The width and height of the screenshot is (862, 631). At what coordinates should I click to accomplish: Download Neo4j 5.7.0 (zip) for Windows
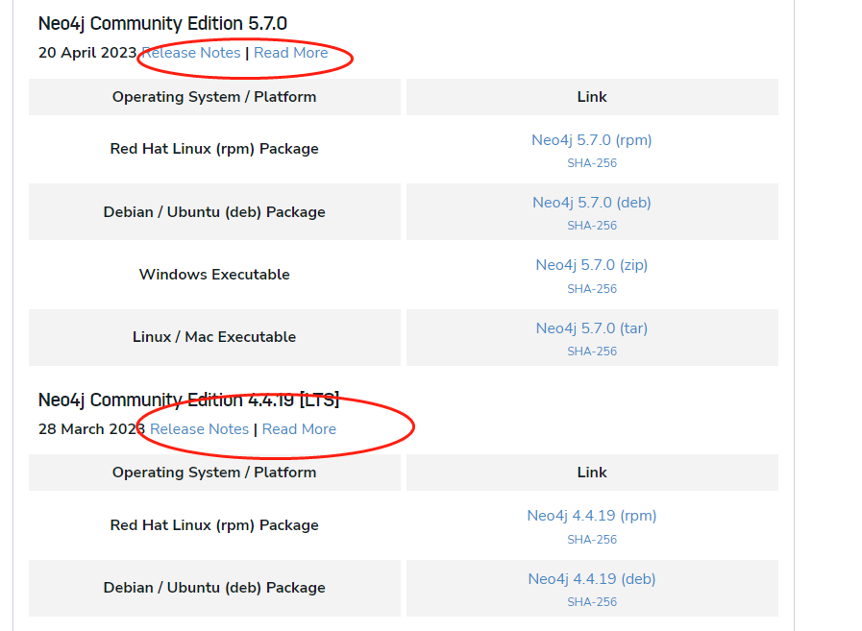pos(591,265)
